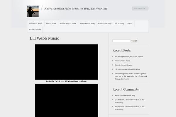This screenshot has height=117, width=176.
Task: Click the site tagline 'Native American Flute, Music for Yoga'
Action: [76, 8]
